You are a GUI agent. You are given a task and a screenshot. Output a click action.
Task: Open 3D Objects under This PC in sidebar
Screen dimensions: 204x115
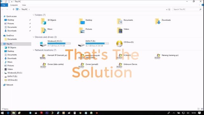tap(12, 48)
